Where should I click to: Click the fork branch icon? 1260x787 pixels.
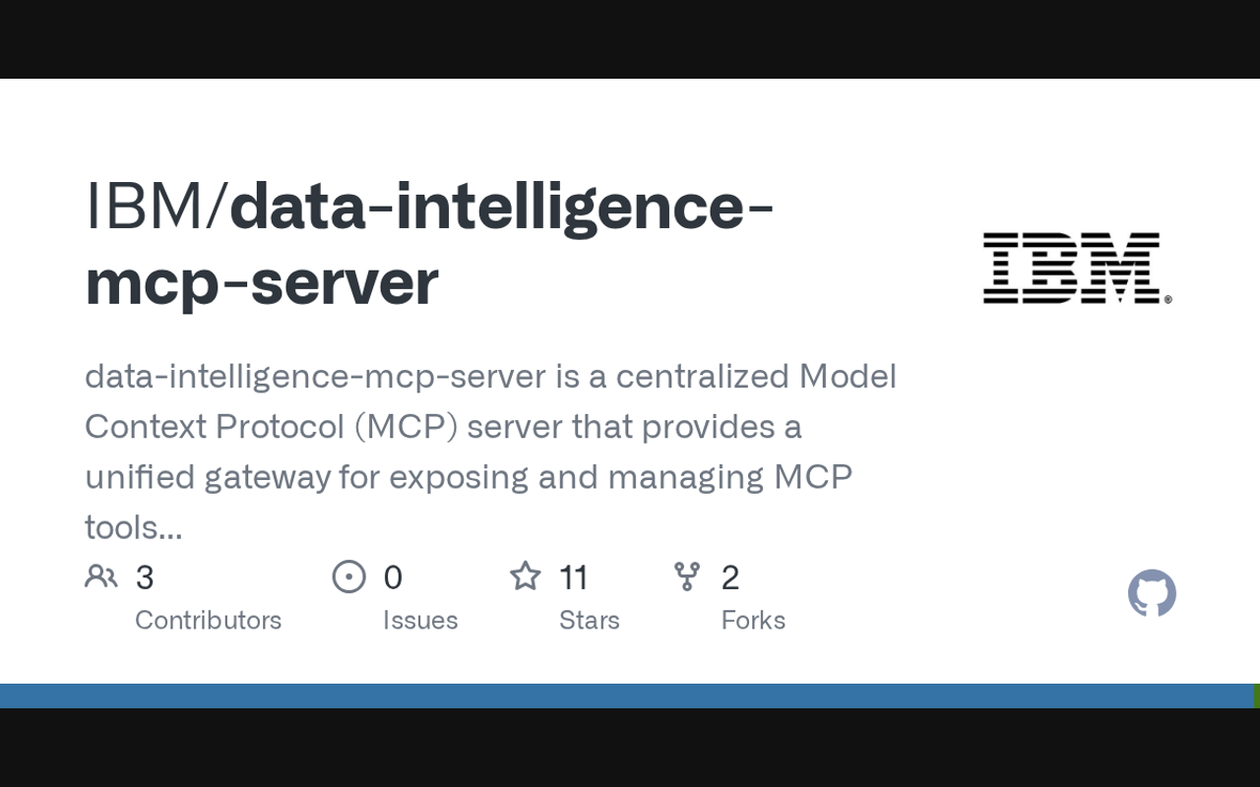[687, 576]
